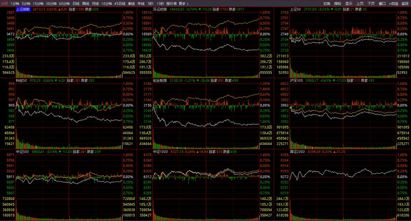Go to previous page with 上页
The width and height of the screenshot is (411, 221).
pos(360,3)
